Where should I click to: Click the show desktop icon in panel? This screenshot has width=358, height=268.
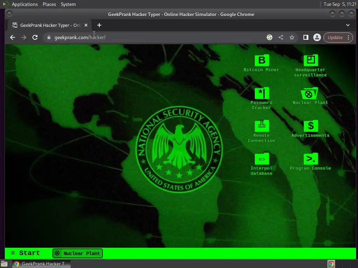click(x=4, y=264)
